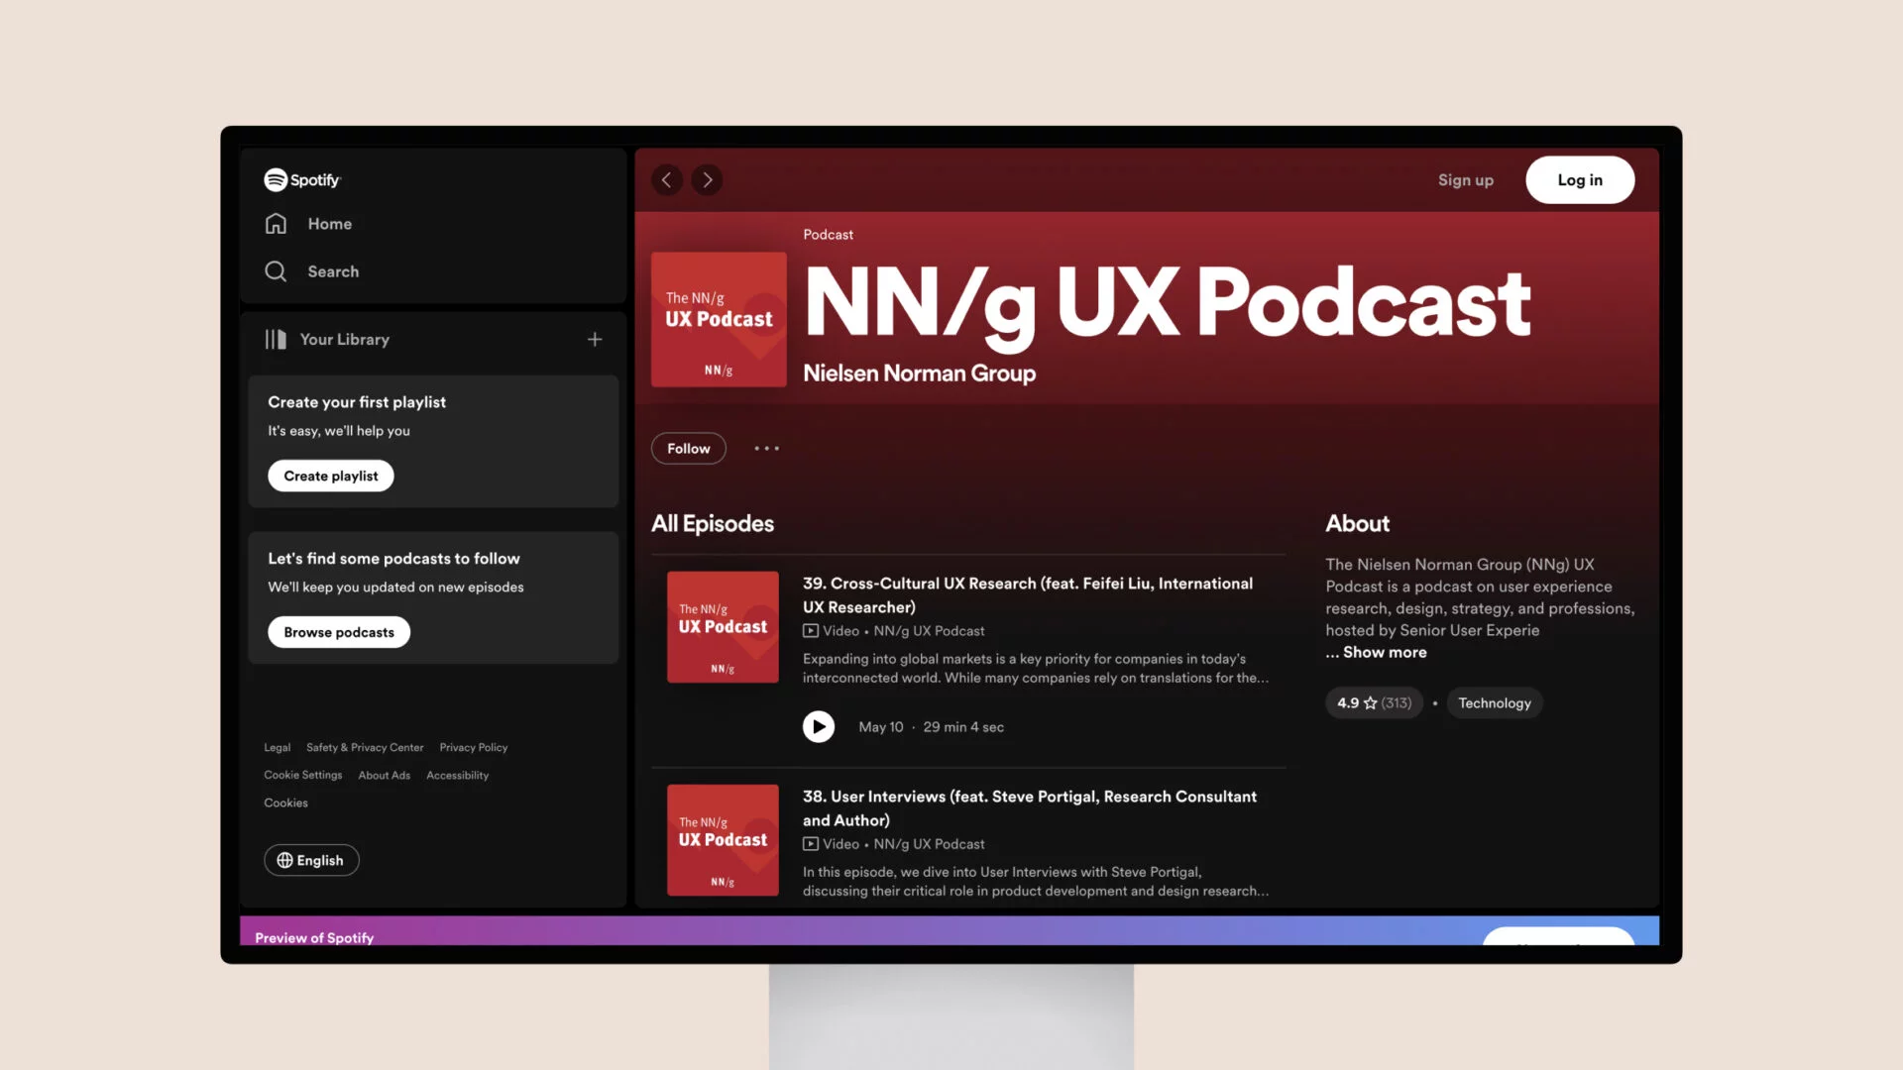Click the Log in button

click(1579, 179)
